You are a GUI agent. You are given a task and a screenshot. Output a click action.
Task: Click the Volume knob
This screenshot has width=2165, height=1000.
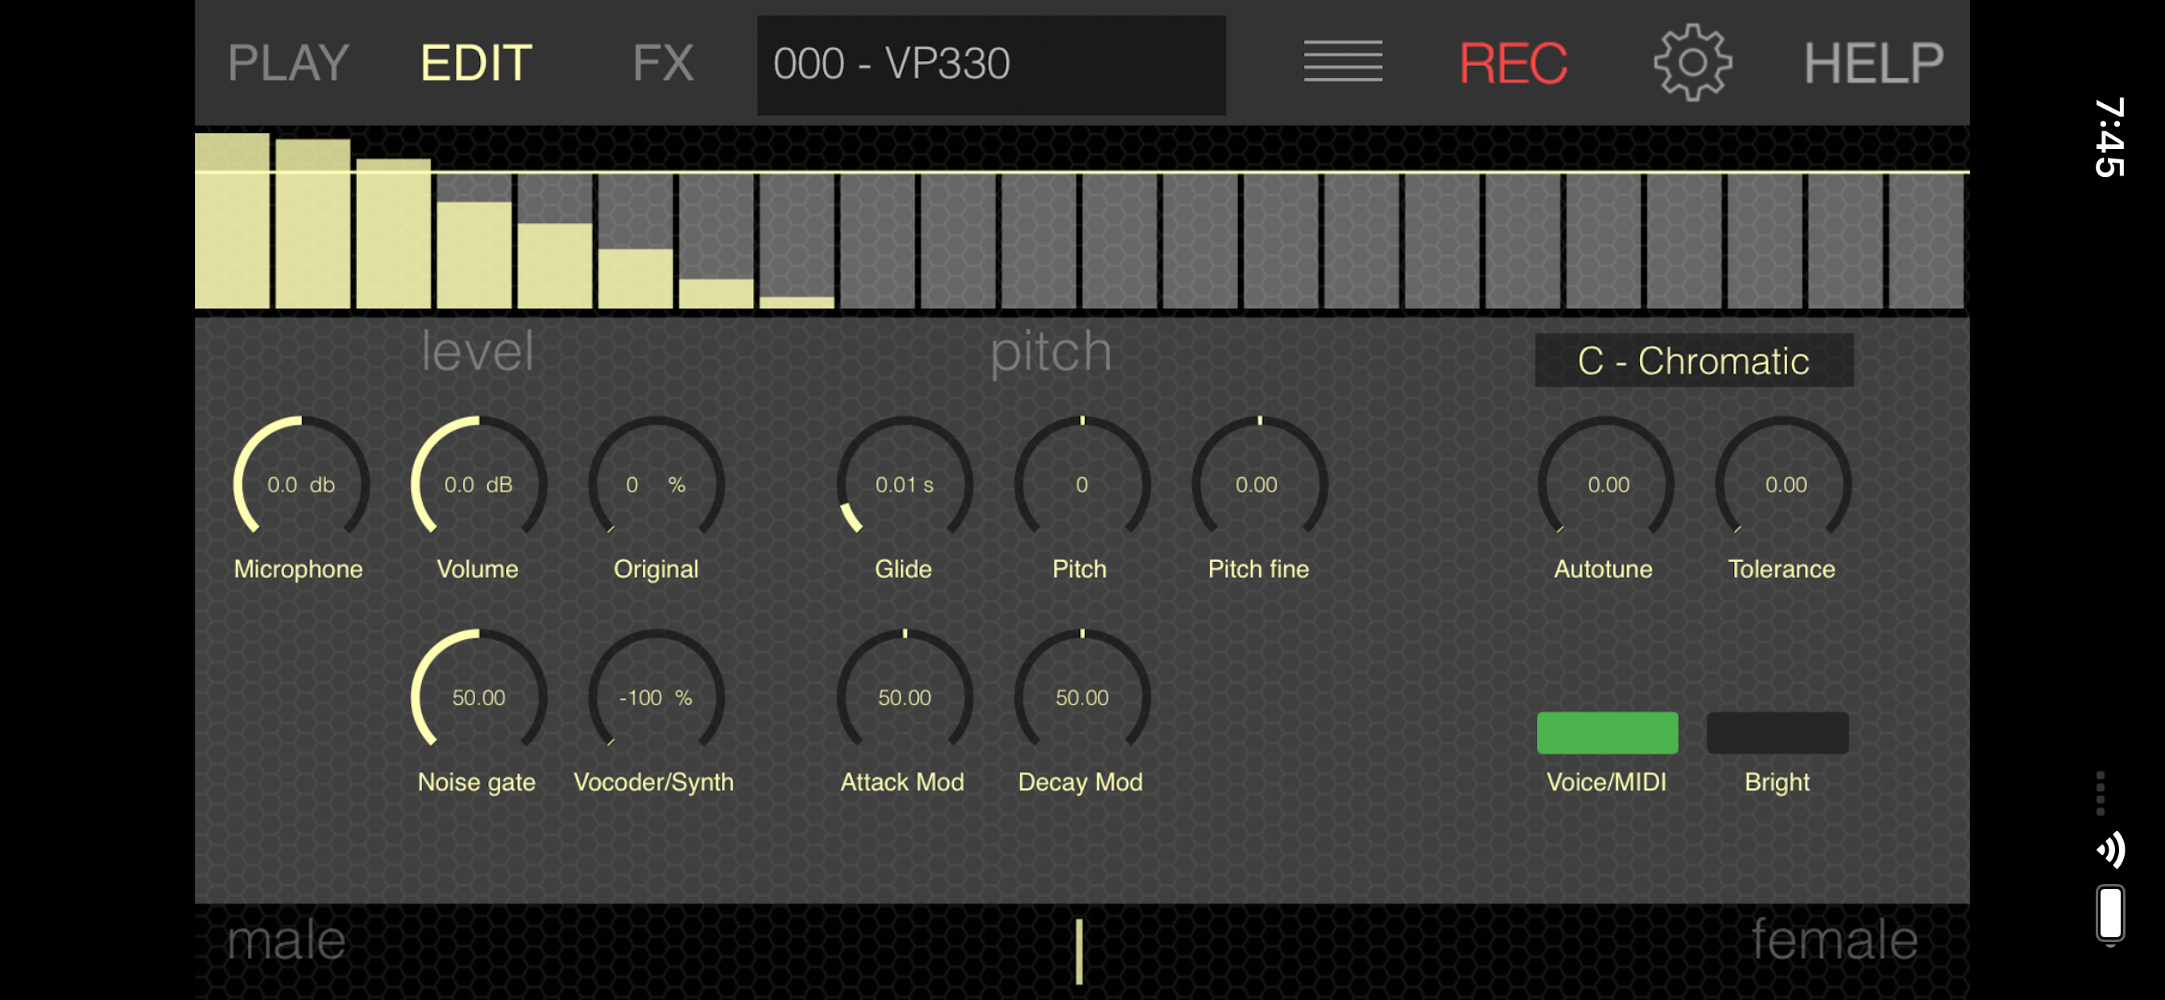479,485
